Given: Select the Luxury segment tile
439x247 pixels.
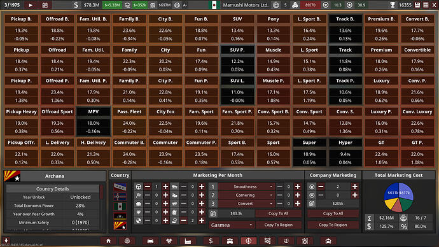Looking at the screenshot, I should pos(381,91).
